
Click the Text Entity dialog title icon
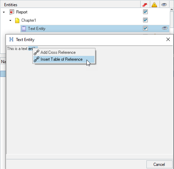(x=11, y=39)
